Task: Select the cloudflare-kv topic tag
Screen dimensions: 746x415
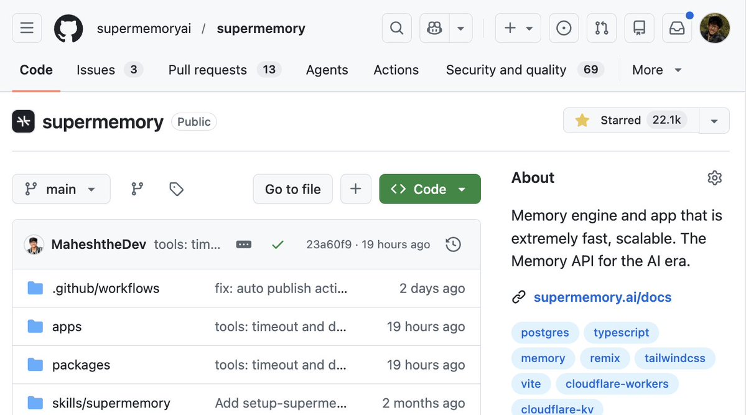Action: click(x=557, y=408)
